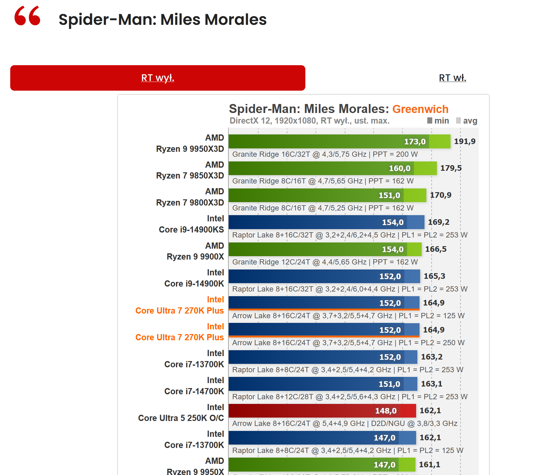The width and height of the screenshot is (548, 475).
Task: Switch to the RT wł. tab
Action: 452,78
